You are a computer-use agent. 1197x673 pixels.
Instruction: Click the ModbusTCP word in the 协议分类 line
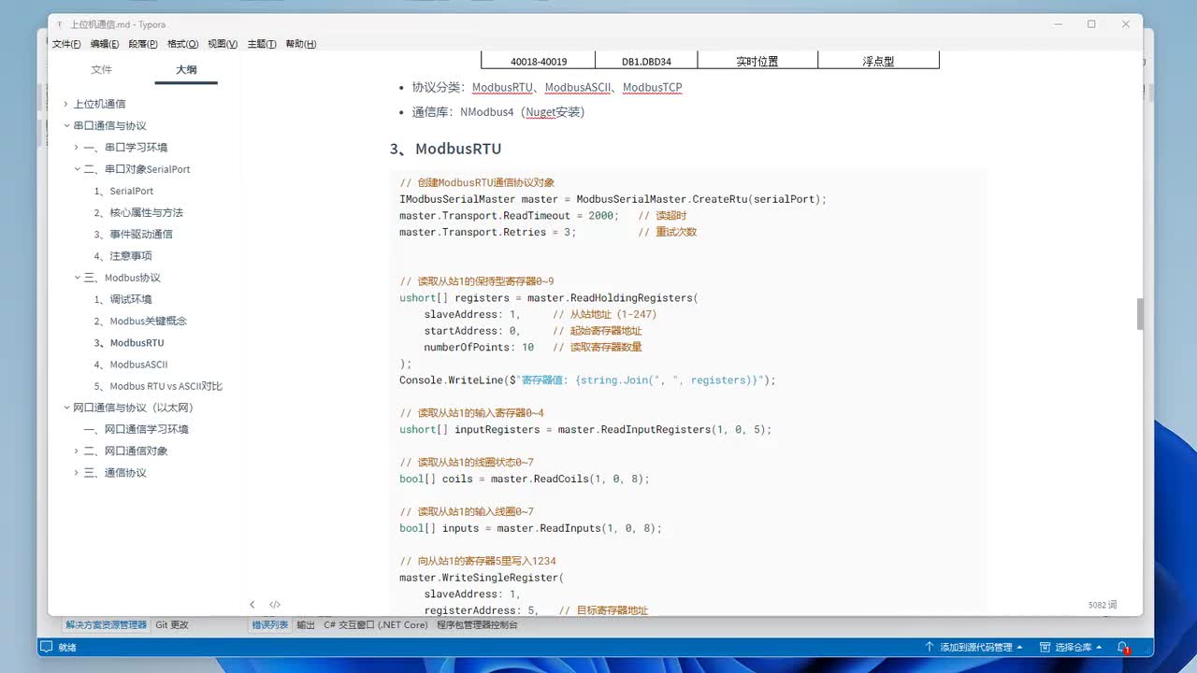[x=652, y=88]
